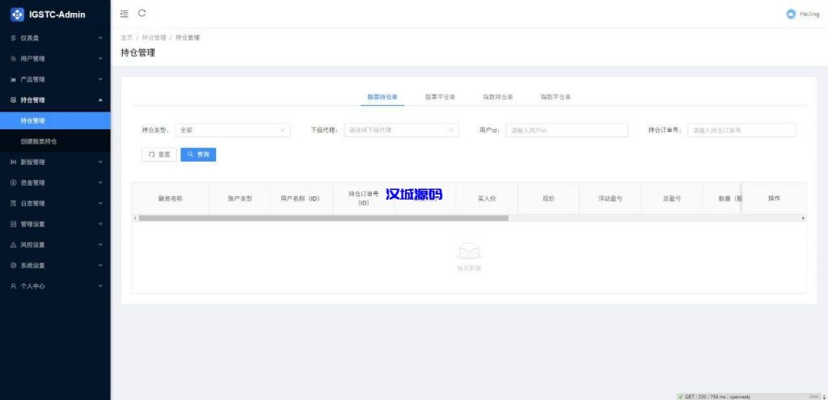Click the 个人中心 person icon in the sidebar
The width and height of the screenshot is (828, 400).
(x=13, y=286)
